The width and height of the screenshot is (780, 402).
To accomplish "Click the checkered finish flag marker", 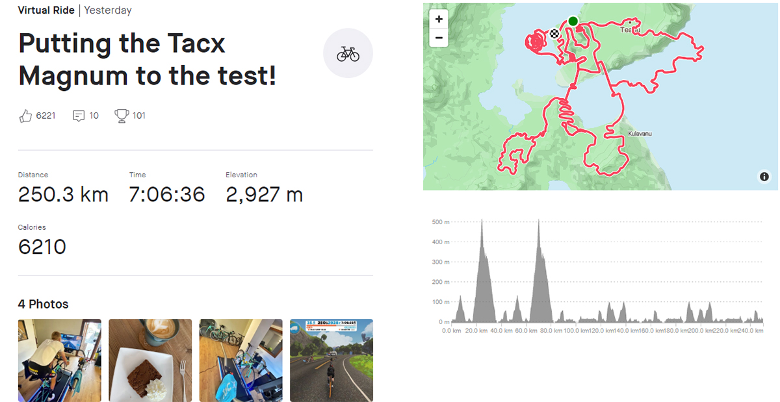I will point(554,34).
